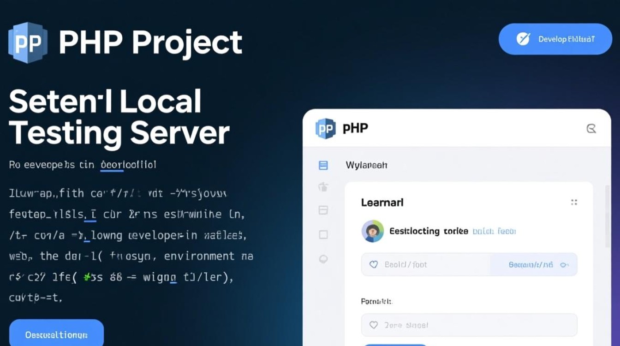Viewport: 620px width, 346px height.
Task: Click the highlighted right segment of first field
Action: [533, 265]
